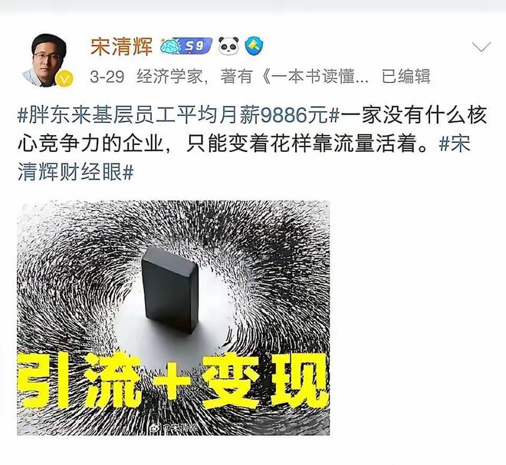Click the yellow 引流 caption on image
This screenshot has width=506, height=465.
(x=79, y=381)
